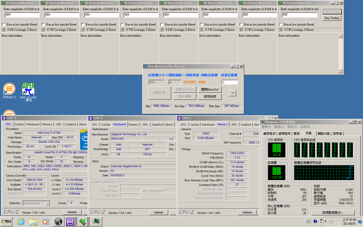Open Windows Explorer folder icon in taskbar
Screen dimensions: 363x227
tap(33, 222)
